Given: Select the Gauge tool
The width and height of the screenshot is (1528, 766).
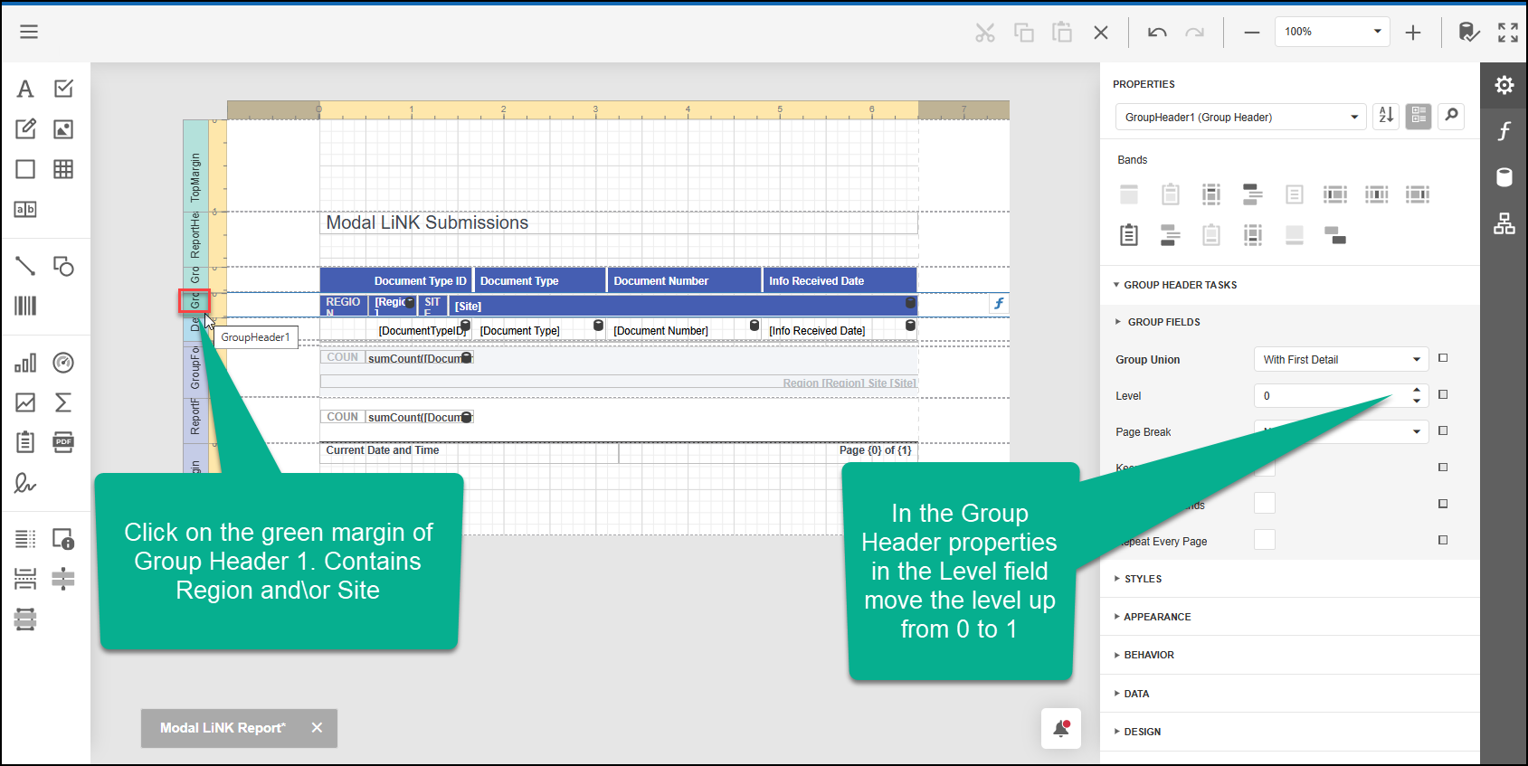Looking at the screenshot, I should pyautogui.click(x=63, y=363).
